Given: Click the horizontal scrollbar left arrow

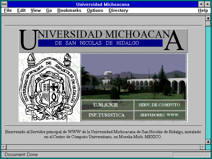Looking at the screenshot, I should 4,147.
